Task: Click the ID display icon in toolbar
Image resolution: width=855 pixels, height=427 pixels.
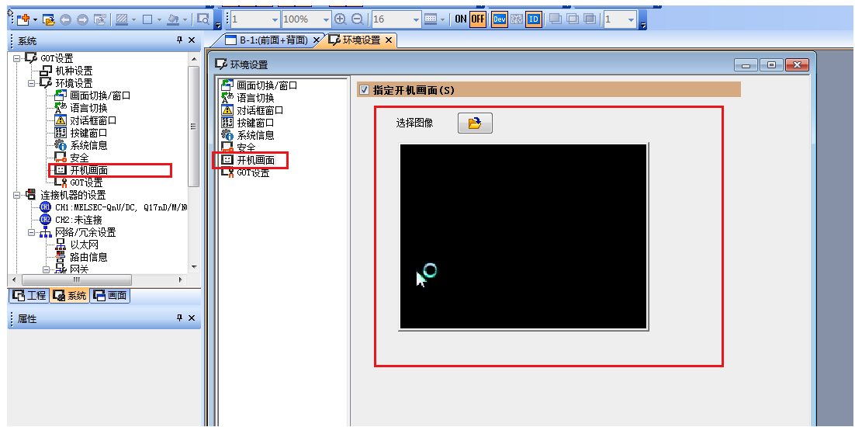Action: tap(534, 19)
